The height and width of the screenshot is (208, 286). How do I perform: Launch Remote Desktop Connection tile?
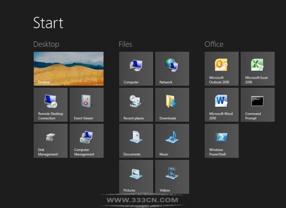tap(51, 105)
